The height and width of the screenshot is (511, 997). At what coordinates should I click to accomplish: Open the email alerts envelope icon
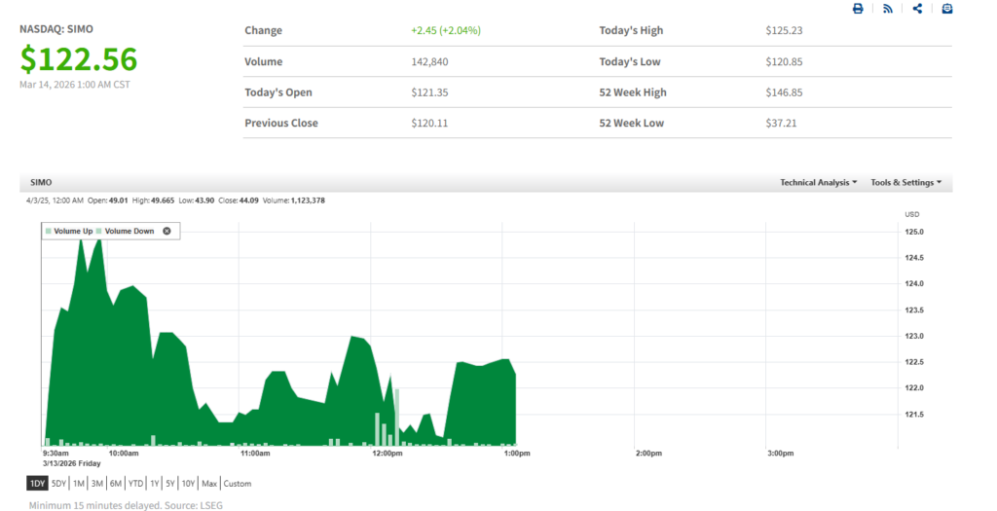click(946, 9)
